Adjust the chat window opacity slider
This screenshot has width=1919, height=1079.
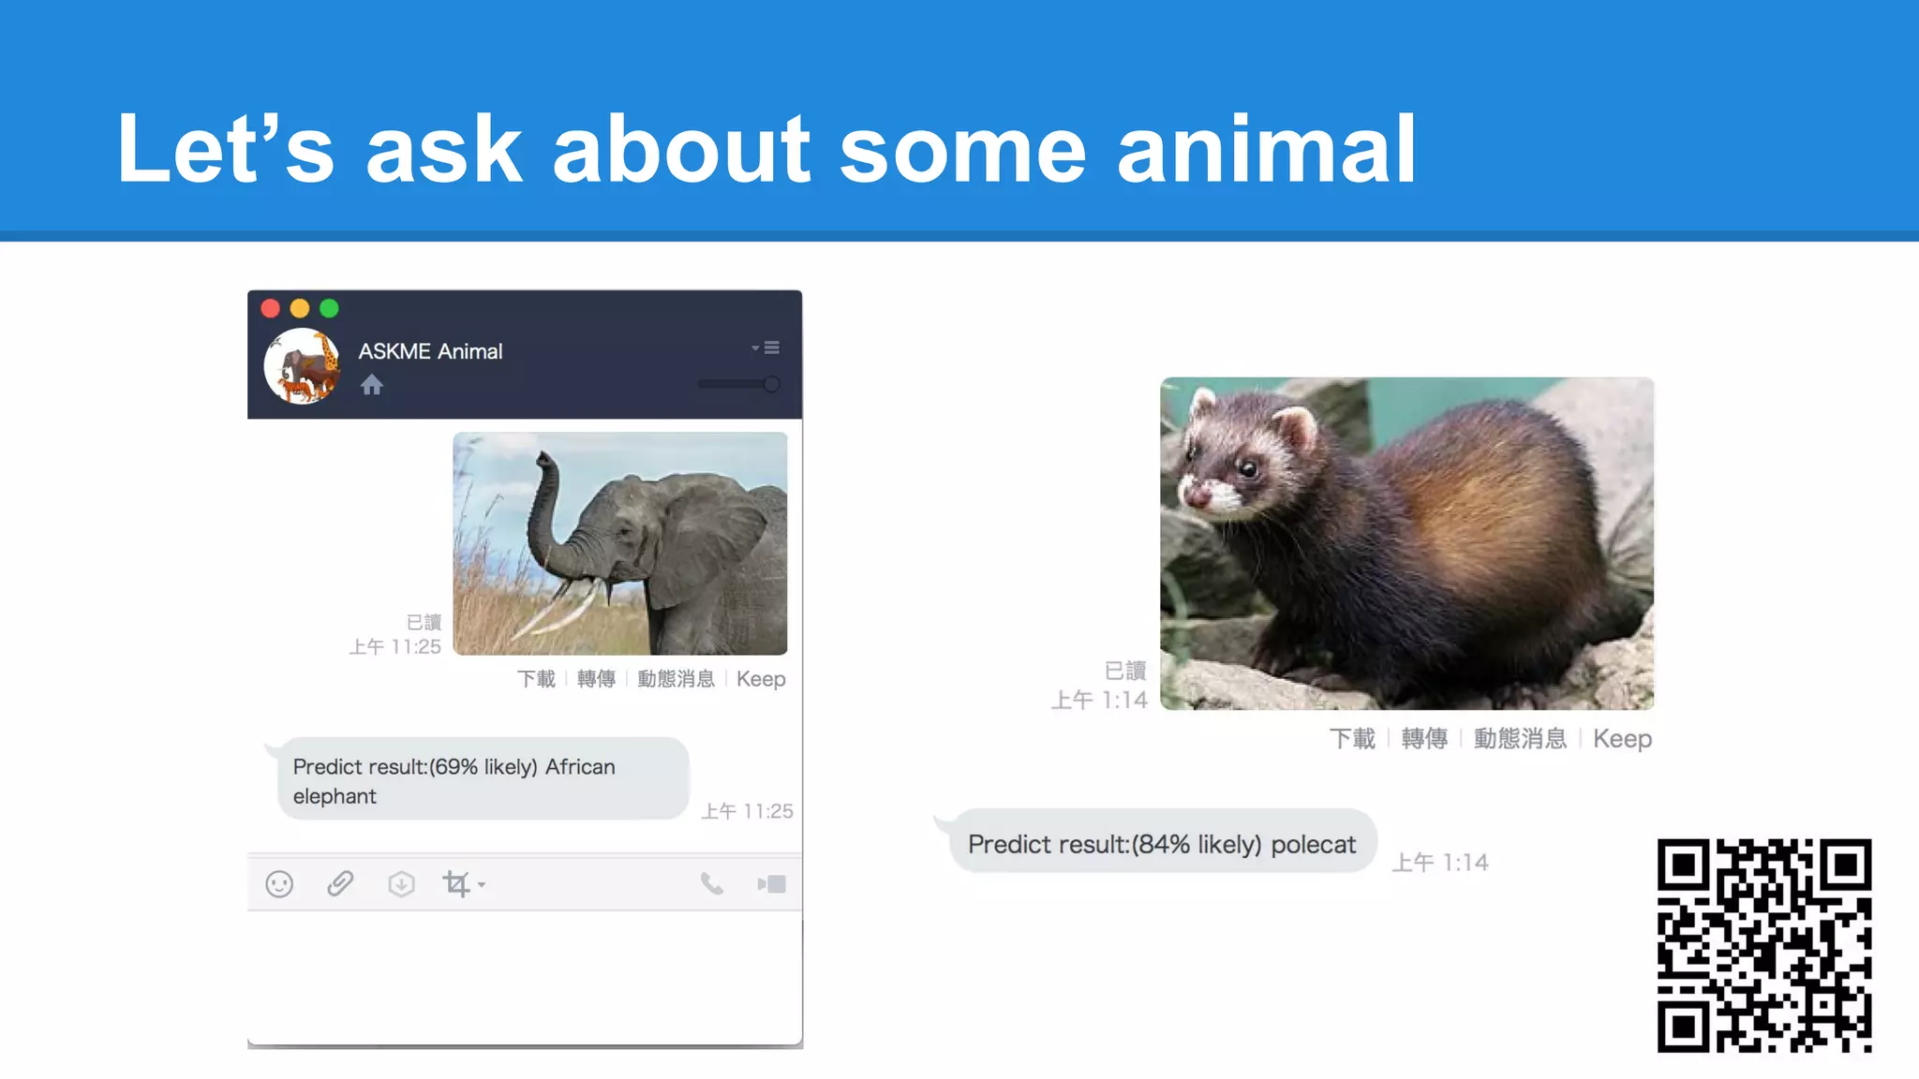tap(738, 384)
